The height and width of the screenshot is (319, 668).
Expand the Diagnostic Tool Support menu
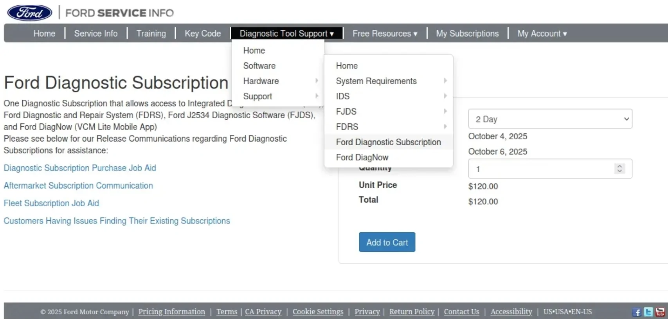[287, 34]
